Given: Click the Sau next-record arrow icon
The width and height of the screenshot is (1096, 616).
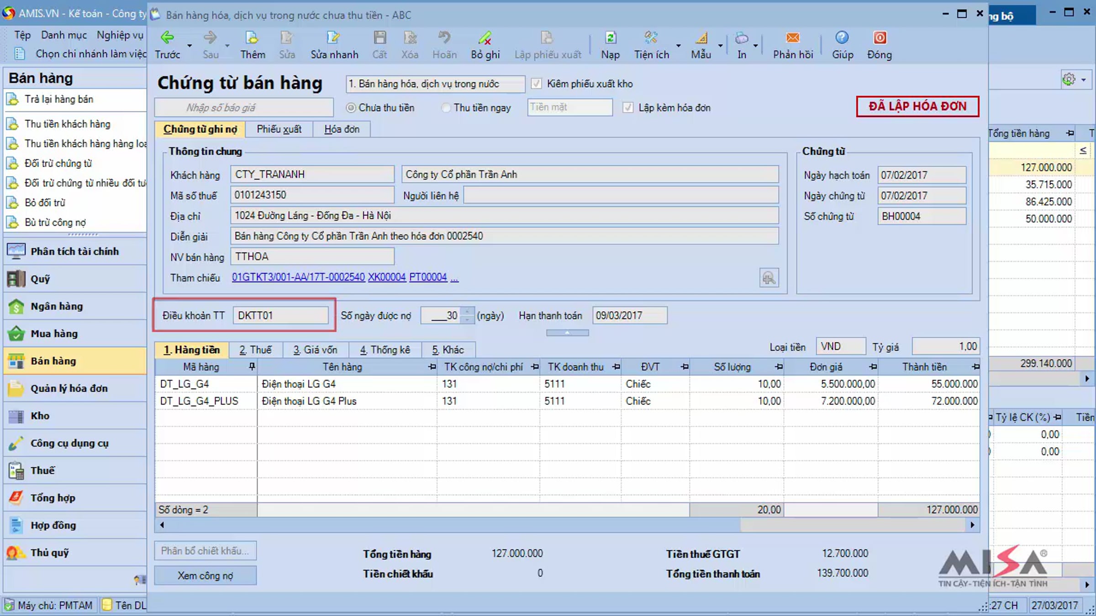Looking at the screenshot, I should [210, 38].
